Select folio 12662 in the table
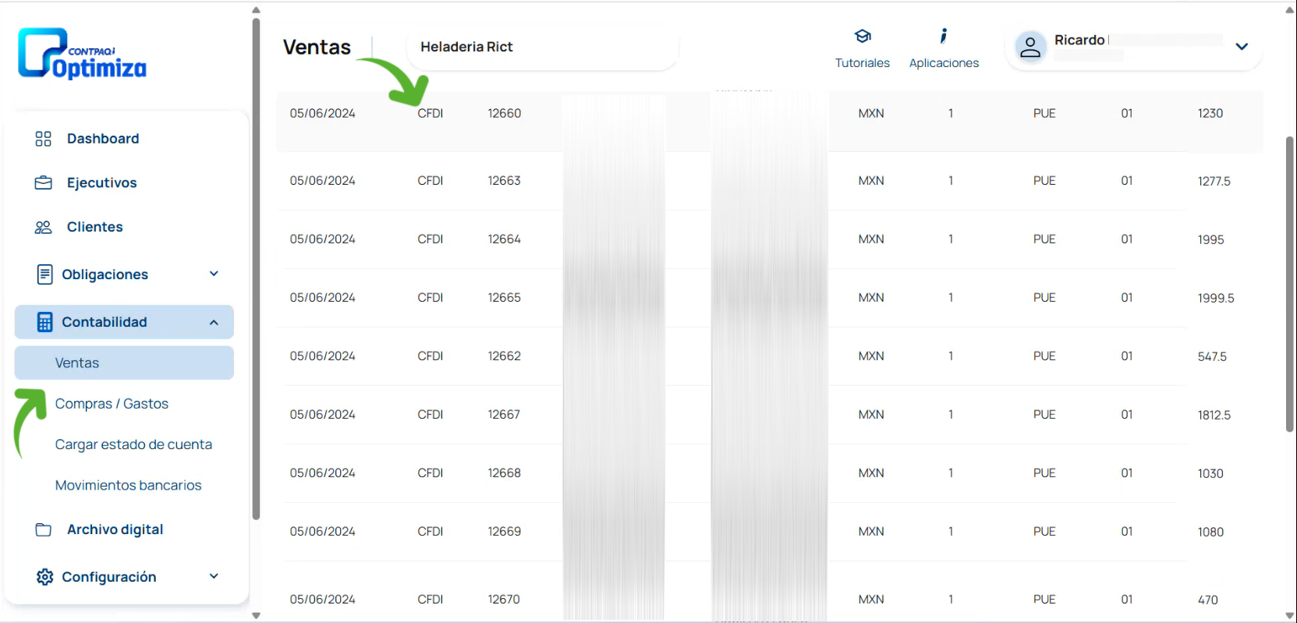Viewport: 1297px width, 623px height. 505,356
